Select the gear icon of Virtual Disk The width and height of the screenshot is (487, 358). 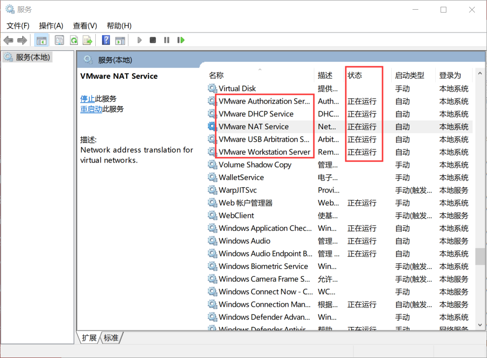coord(212,88)
